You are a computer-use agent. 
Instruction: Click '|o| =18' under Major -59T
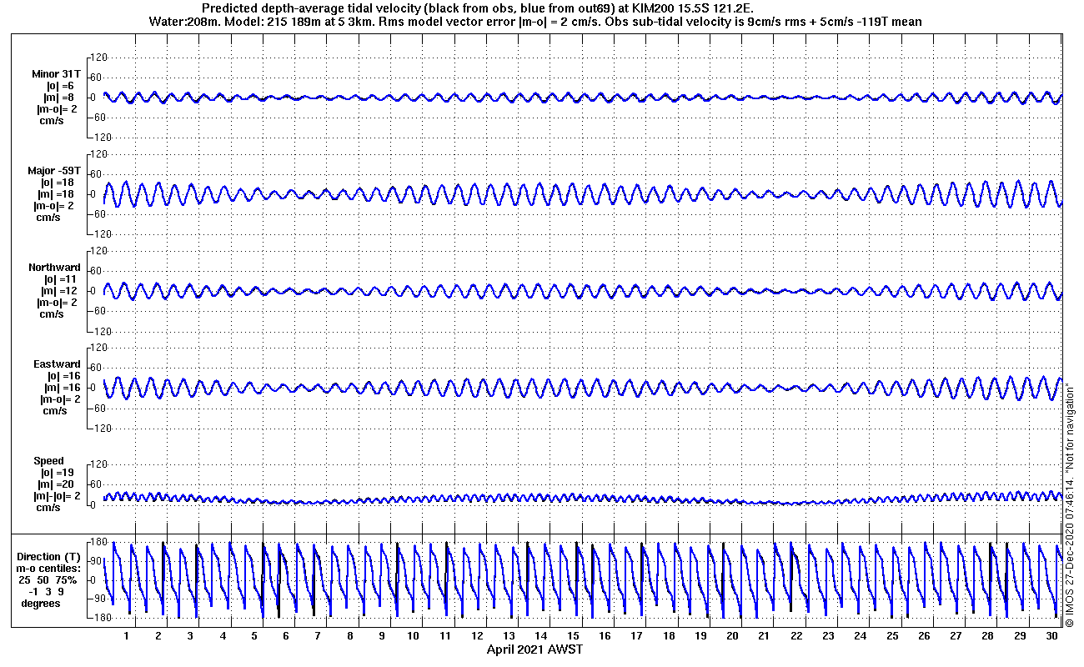click(59, 183)
